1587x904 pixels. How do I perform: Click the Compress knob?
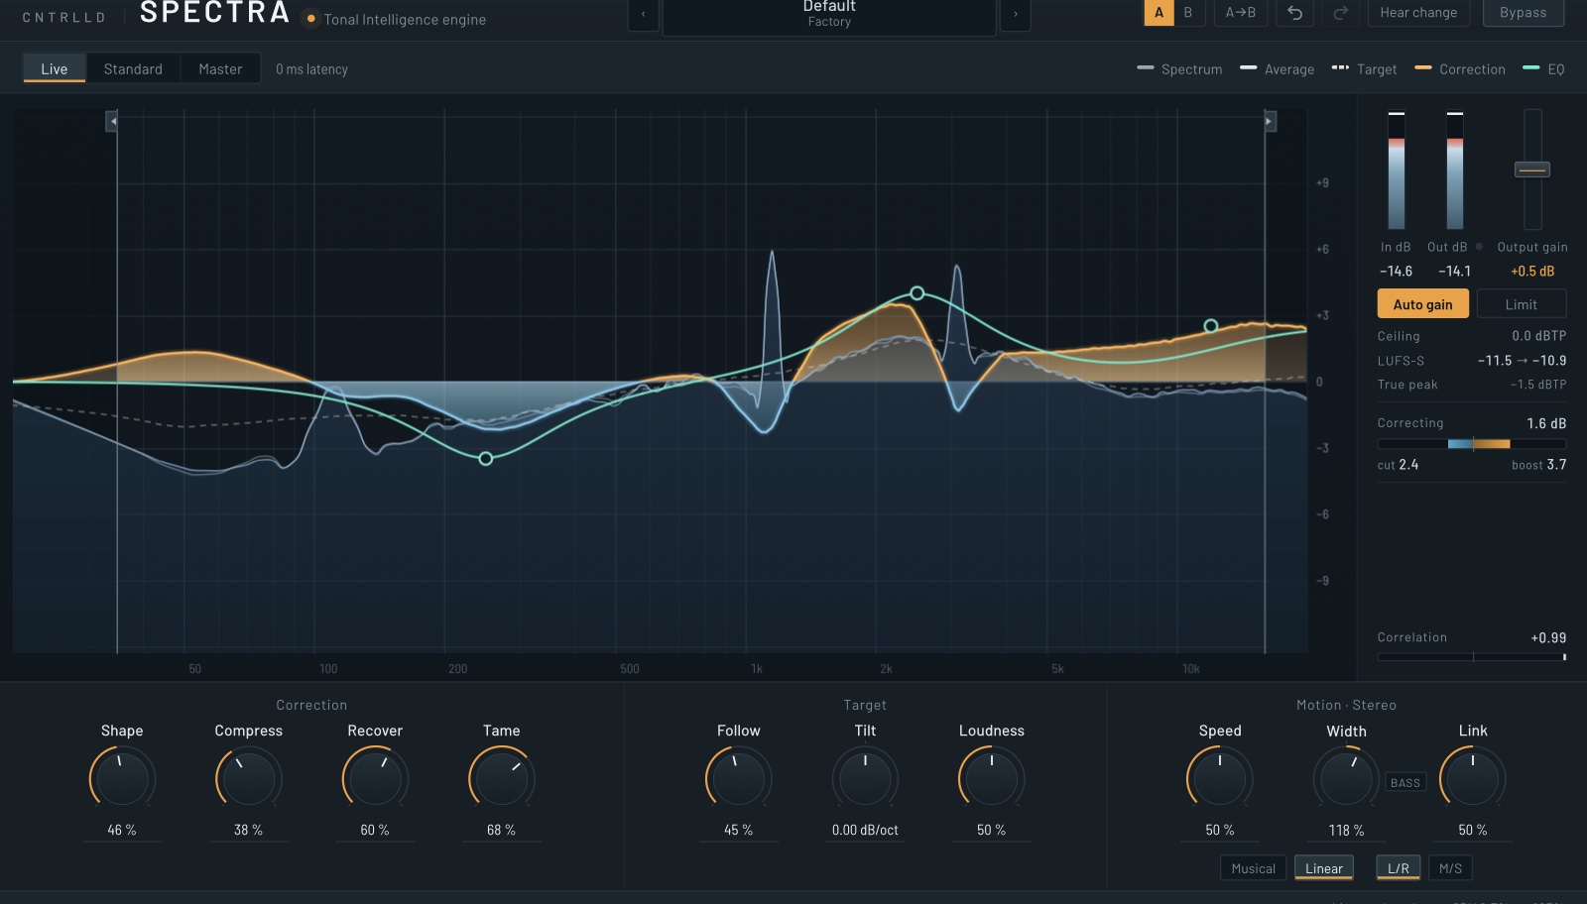tap(248, 778)
